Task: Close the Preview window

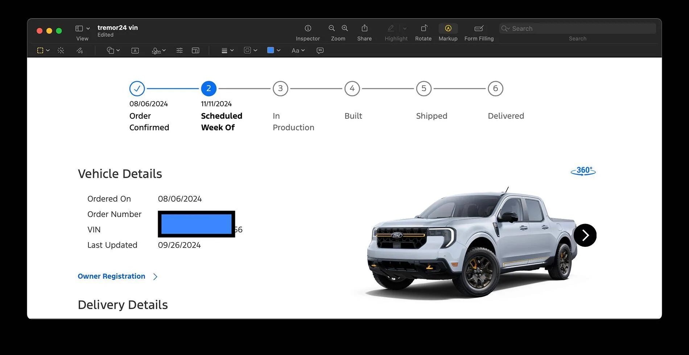Action: (x=40, y=31)
